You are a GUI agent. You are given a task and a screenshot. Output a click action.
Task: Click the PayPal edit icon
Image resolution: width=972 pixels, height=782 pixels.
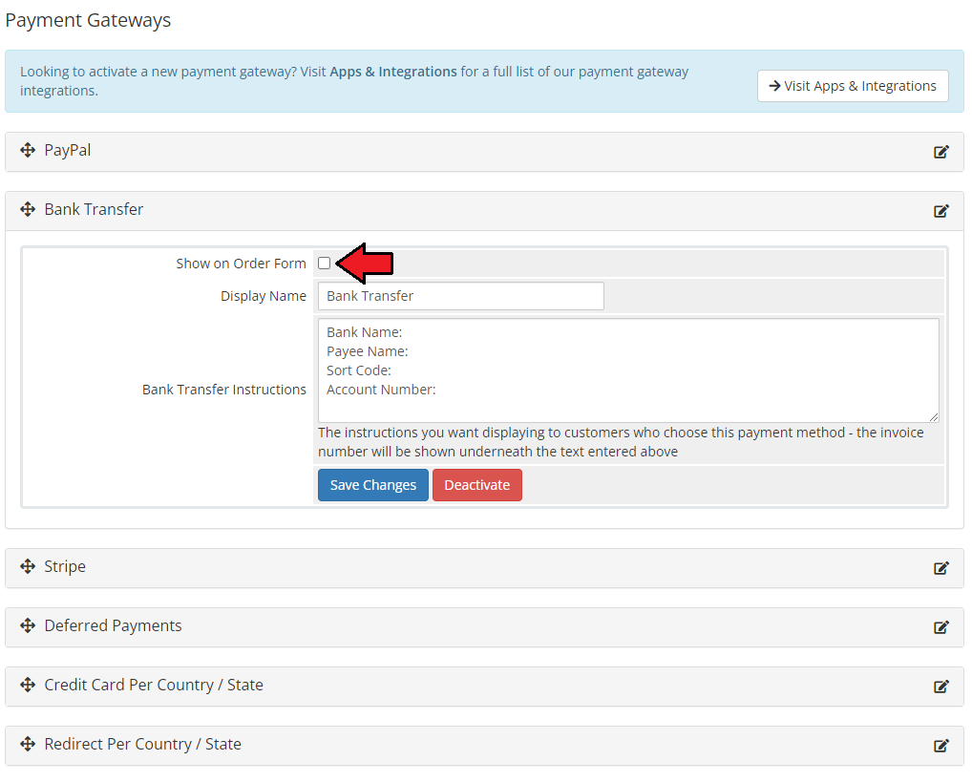click(x=941, y=152)
